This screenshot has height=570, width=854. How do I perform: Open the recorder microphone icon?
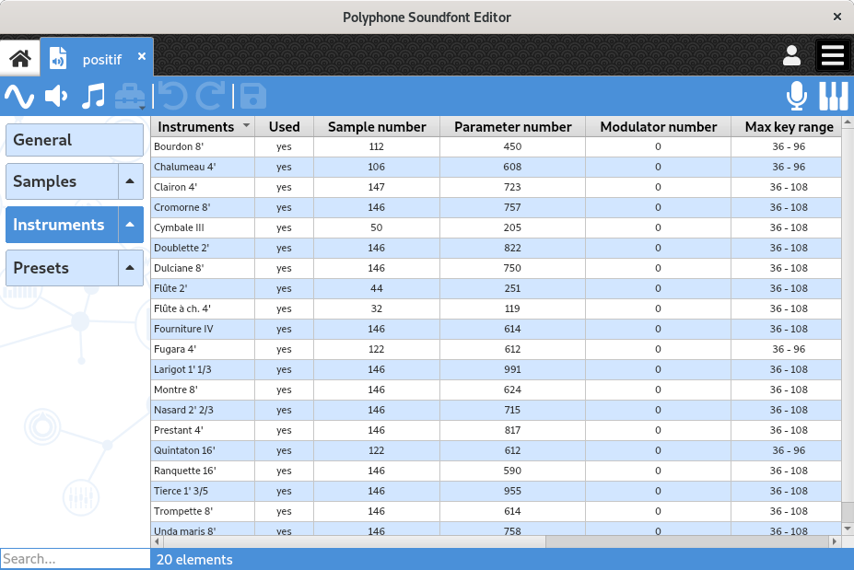point(796,97)
